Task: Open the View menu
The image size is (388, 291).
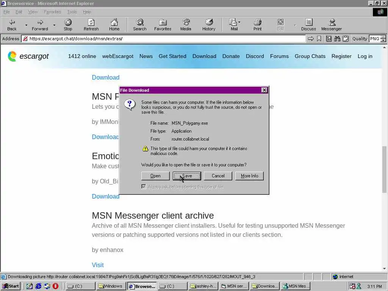Action: pos(33,12)
